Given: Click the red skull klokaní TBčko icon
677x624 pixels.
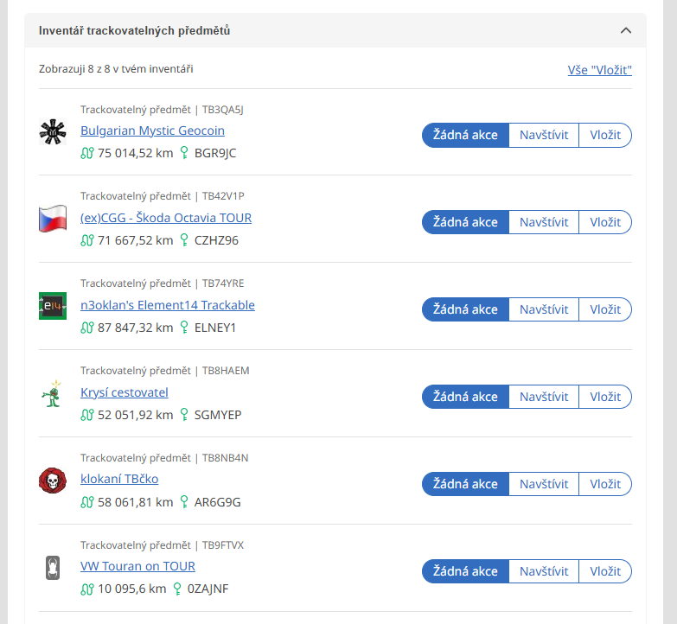Looking at the screenshot, I should (53, 481).
